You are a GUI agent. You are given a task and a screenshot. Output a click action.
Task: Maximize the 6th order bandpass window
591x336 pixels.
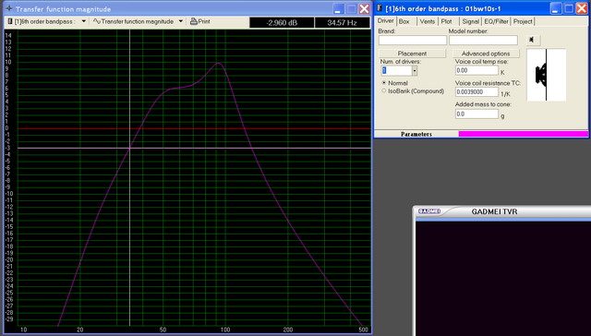(x=569, y=8)
